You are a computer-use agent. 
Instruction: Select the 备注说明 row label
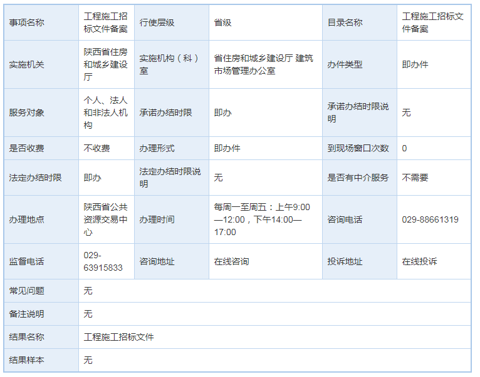click(x=26, y=314)
